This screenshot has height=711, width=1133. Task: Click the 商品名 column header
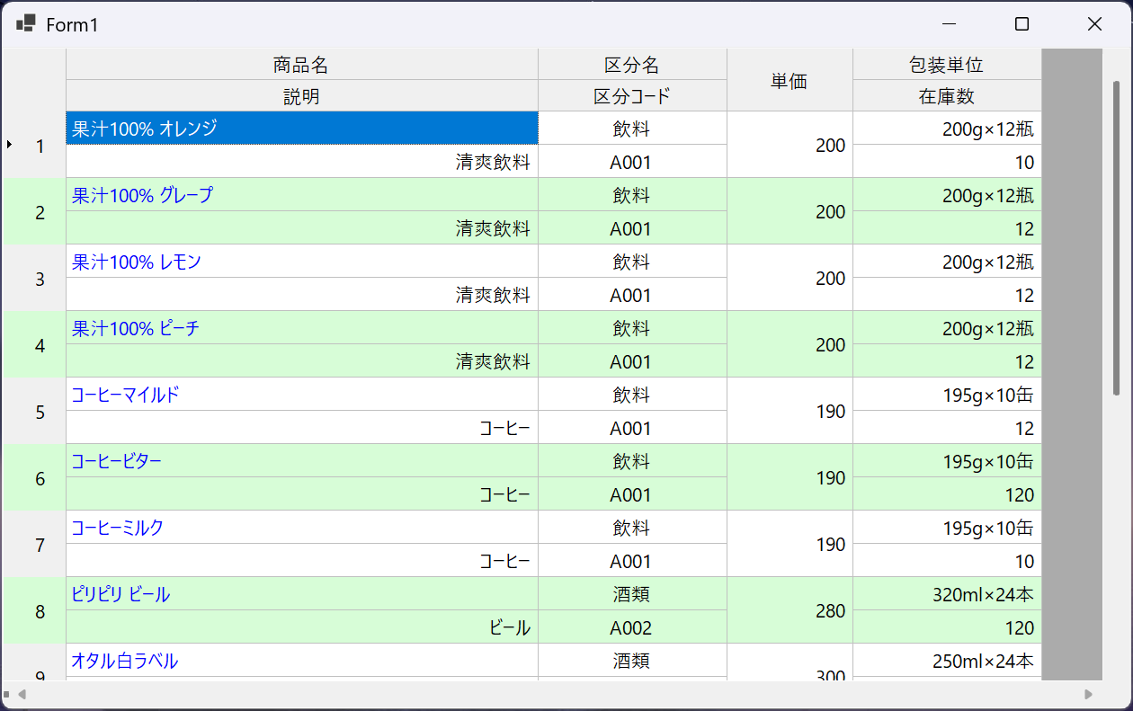[x=302, y=65]
